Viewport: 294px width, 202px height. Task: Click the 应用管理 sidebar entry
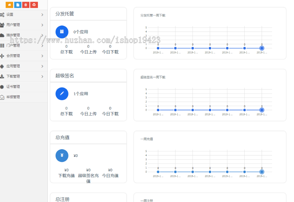[14, 66]
